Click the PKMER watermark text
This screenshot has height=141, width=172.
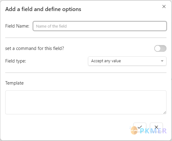[x=153, y=131]
